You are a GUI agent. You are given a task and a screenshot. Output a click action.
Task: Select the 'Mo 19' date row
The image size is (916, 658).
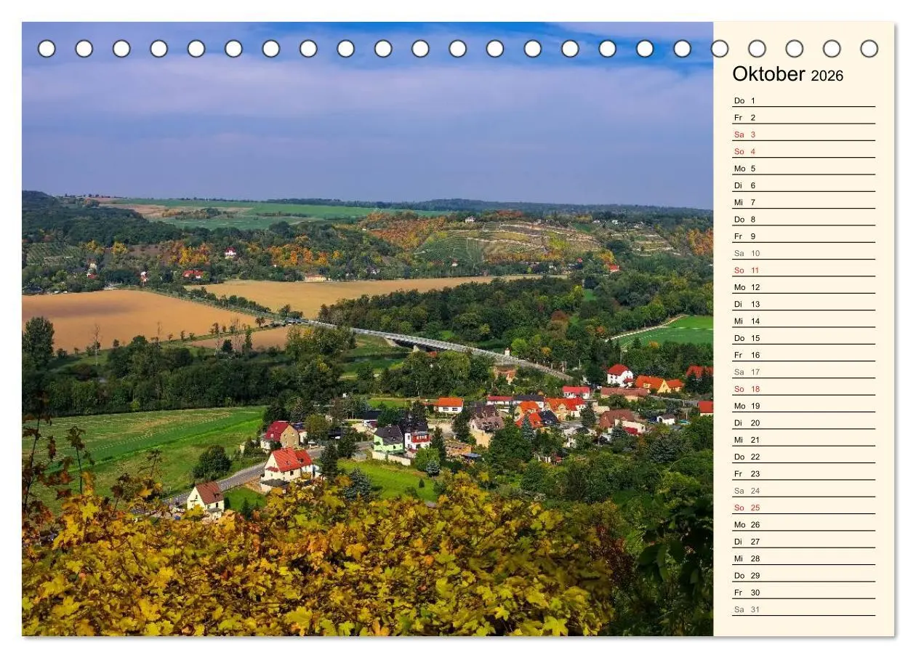(803, 406)
